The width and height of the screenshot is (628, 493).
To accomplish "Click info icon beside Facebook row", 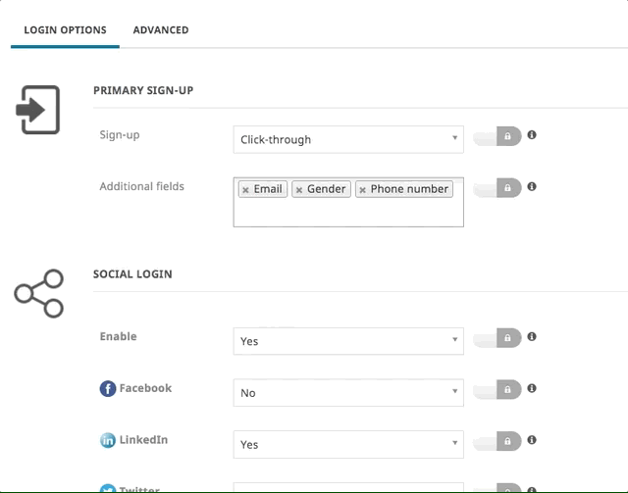I will (532, 388).
